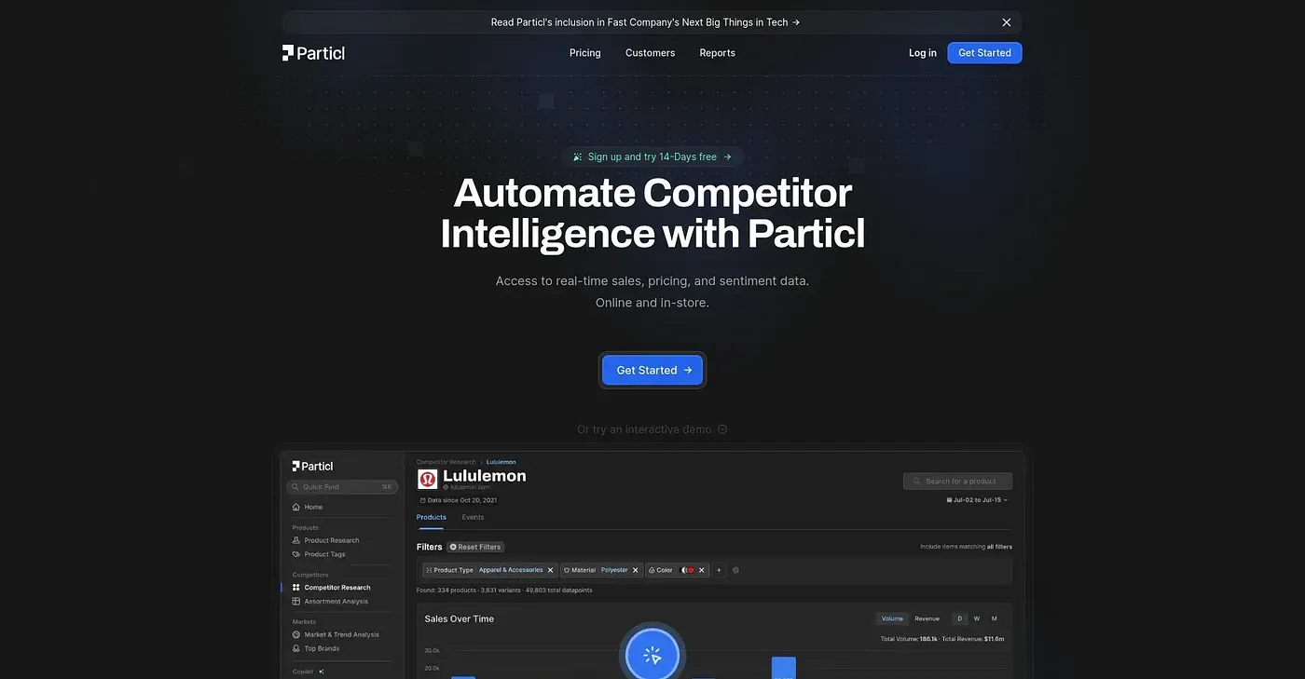Set chart interval to M (monthly)
This screenshot has height=679, width=1305.
994,618
